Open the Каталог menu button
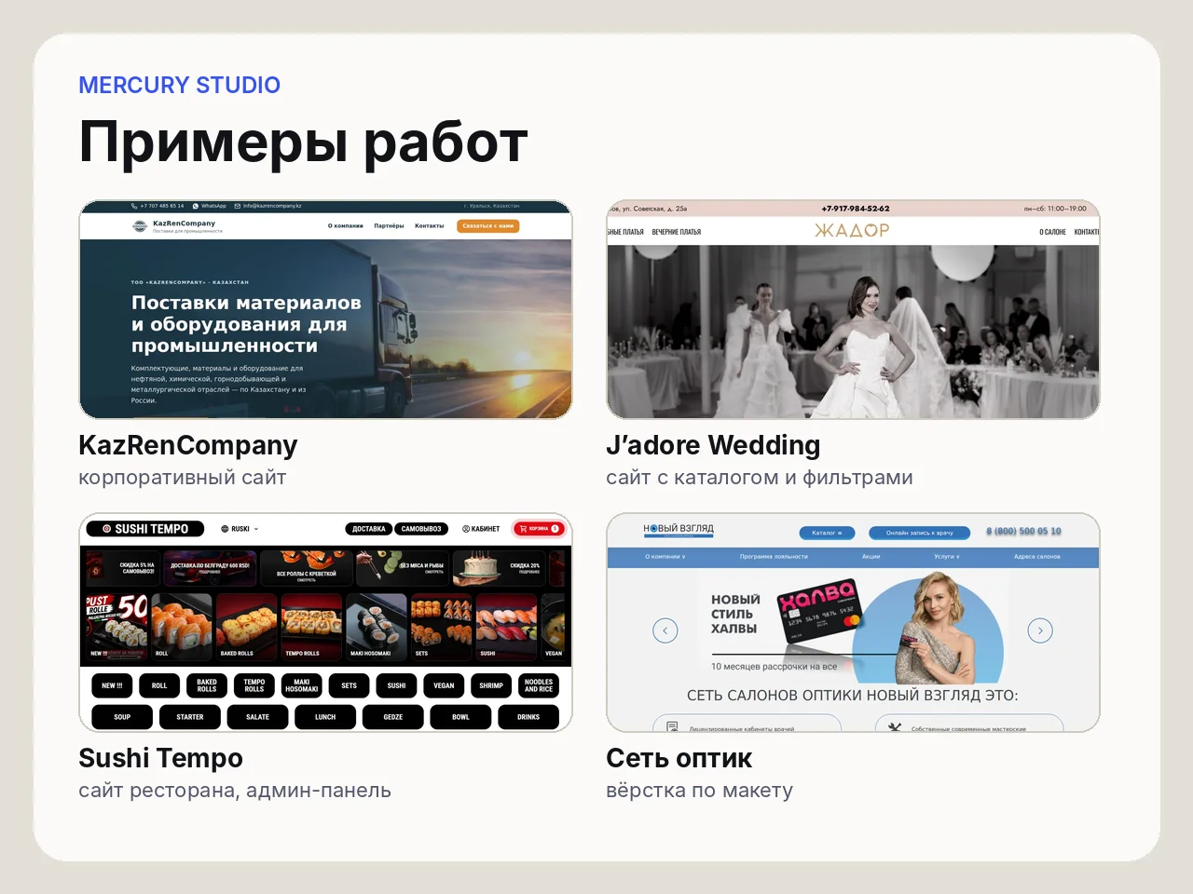Viewport: 1193px width, 894px height. click(x=827, y=533)
